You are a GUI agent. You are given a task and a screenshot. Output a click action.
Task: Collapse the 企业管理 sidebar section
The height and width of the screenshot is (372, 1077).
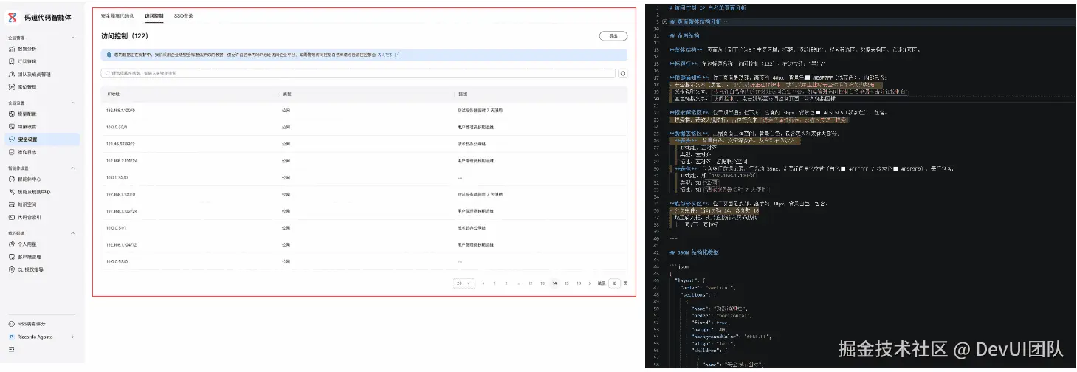coord(72,38)
